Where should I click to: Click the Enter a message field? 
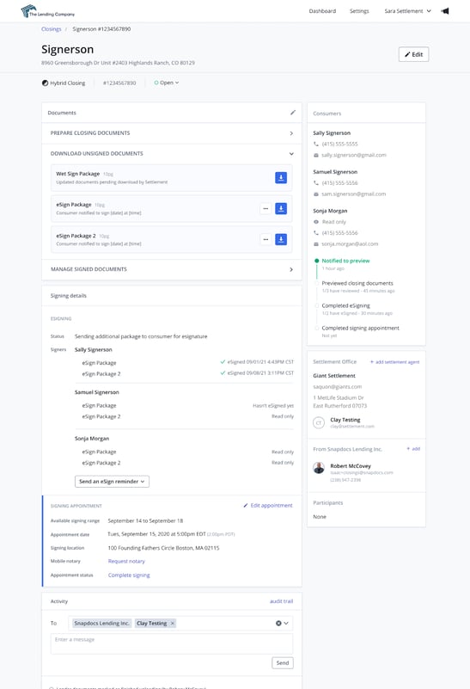[172, 643]
